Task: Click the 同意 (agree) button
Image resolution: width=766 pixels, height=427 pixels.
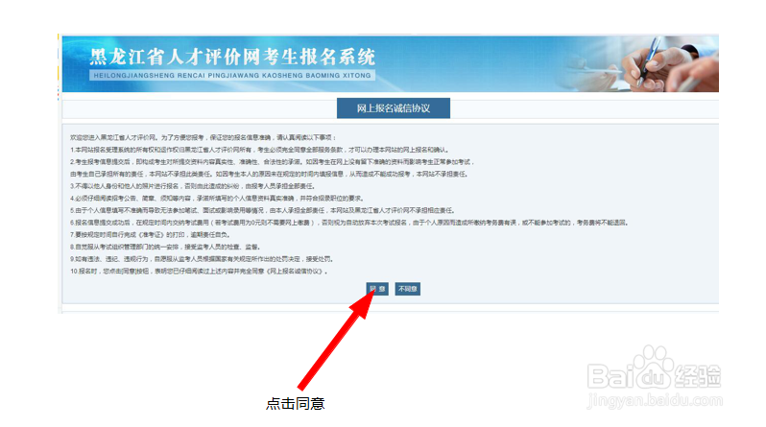Action: pyautogui.click(x=377, y=289)
